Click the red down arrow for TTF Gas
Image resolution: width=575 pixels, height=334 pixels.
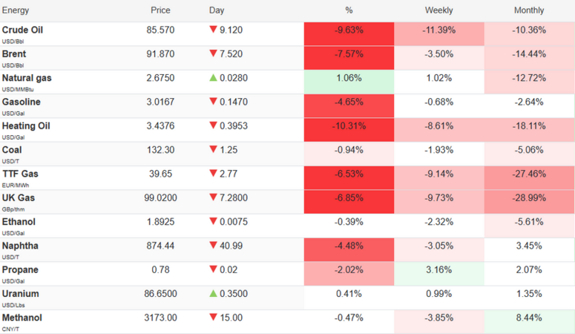coord(213,173)
